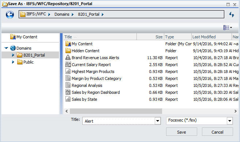
Task: Click the Title input field containing Alert
Action: pos(119,121)
